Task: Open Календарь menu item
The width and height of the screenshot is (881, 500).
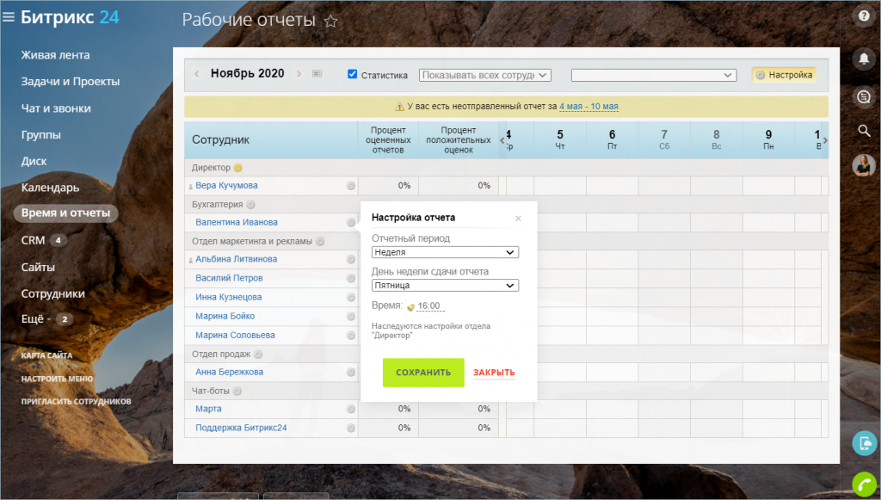Action: click(50, 188)
